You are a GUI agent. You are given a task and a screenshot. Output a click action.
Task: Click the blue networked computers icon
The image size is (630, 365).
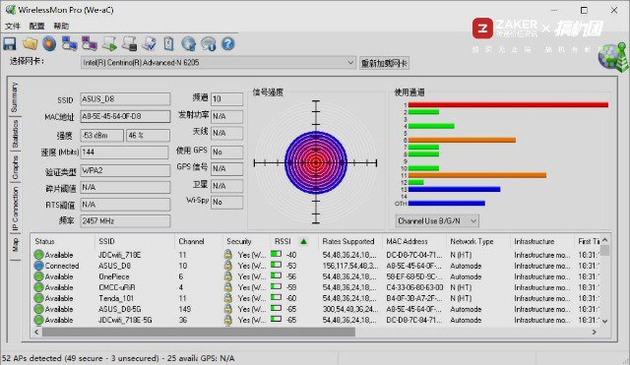click(69, 43)
